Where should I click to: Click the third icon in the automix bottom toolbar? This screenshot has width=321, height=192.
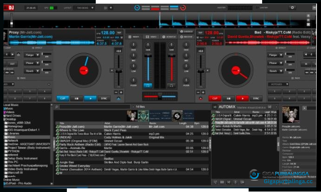[x=229, y=182]
